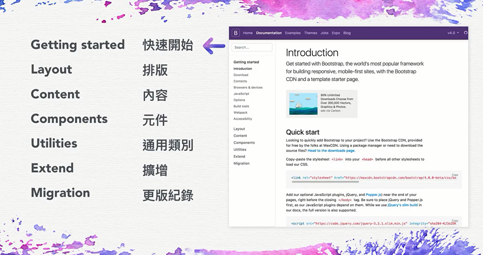Click the slide's large Getting started text
The width and height of the screenshot is (483, 255).
pyautogui.click(x=78, y=45)
